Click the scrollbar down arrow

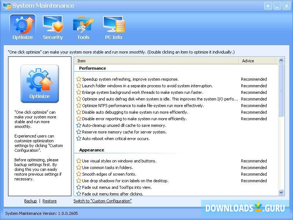pos(281,192)
